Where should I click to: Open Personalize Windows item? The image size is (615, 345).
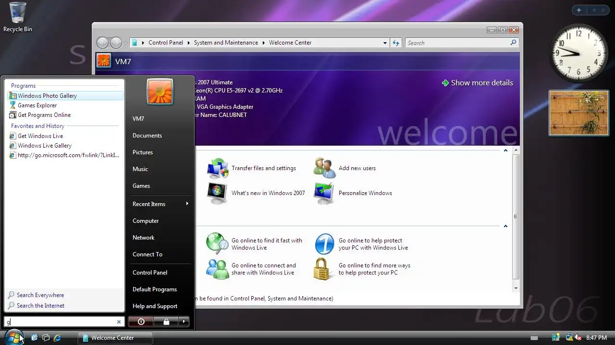(x=353, y=193)
